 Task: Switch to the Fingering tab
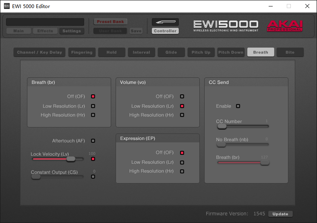[82, 52]
